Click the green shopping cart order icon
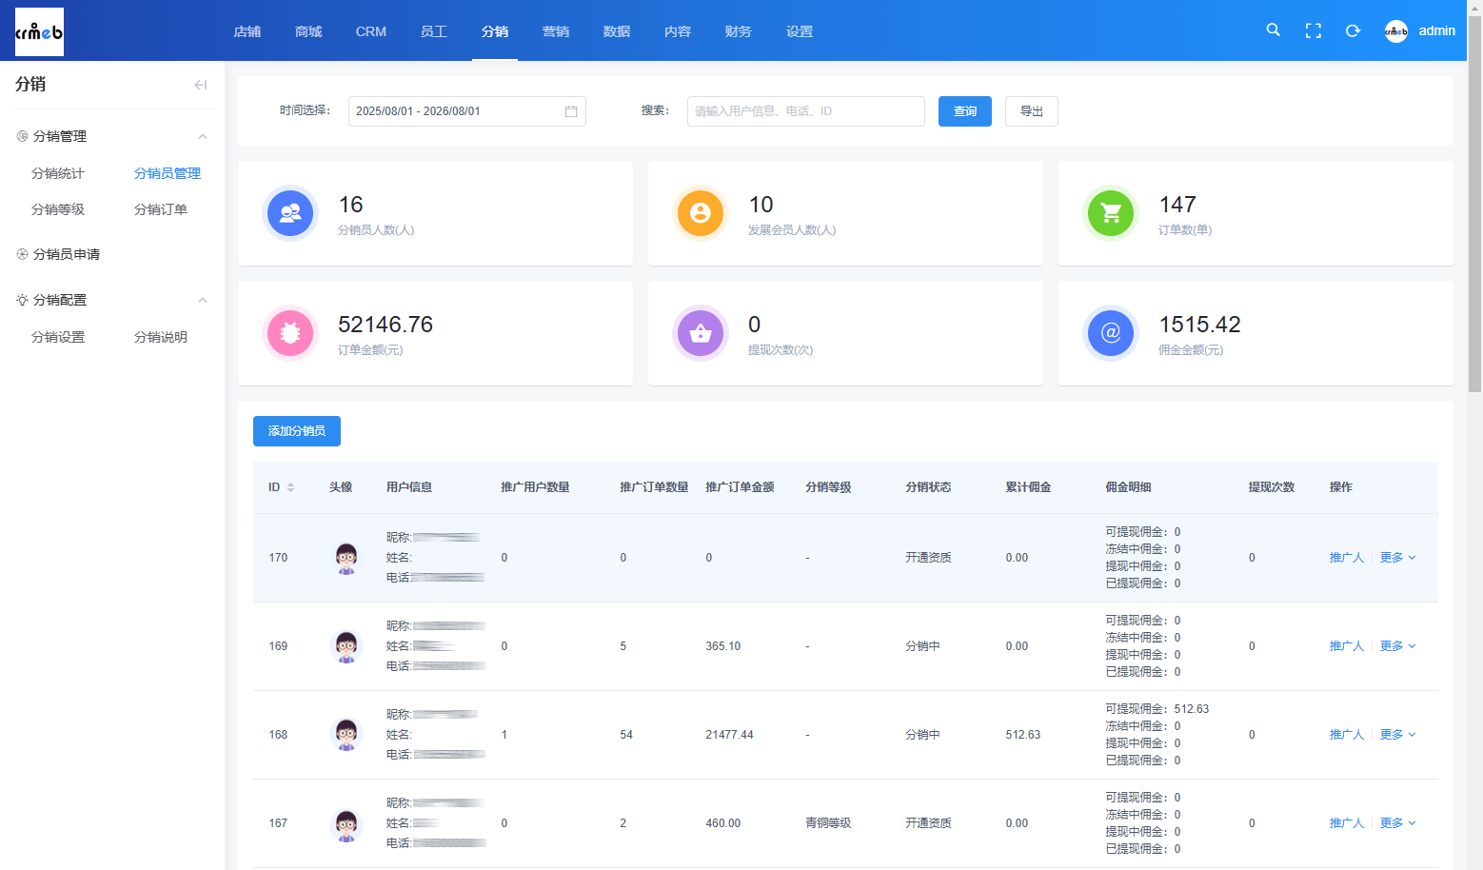Image resolution: width=1483 pixels, height=870 pixels. [x=1111, y=213]
